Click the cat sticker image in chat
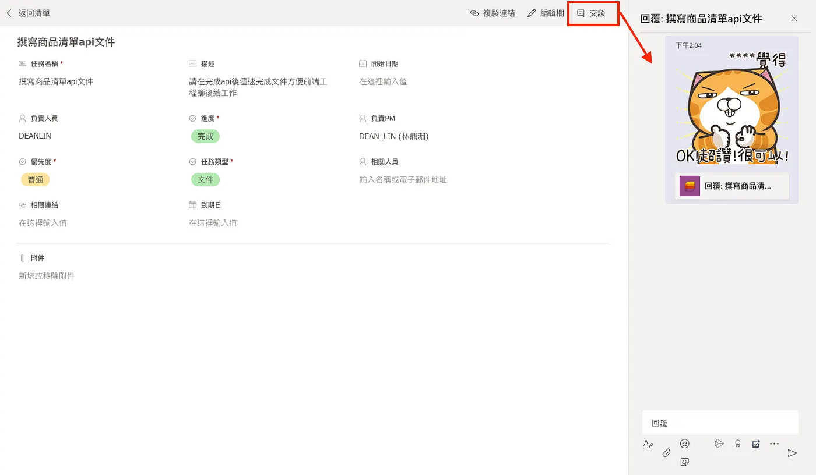 731,108
